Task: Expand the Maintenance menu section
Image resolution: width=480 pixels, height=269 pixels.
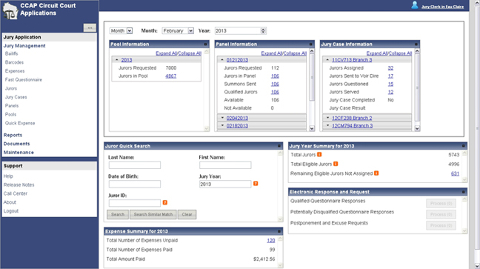Action: (19, 152)
